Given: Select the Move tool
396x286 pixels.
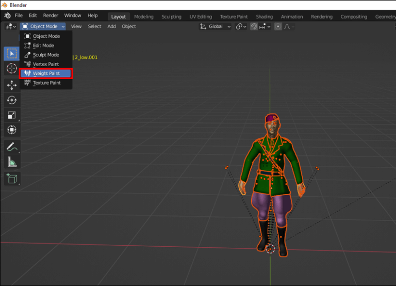Looking at the screenshot, I should tap(12, 85).
